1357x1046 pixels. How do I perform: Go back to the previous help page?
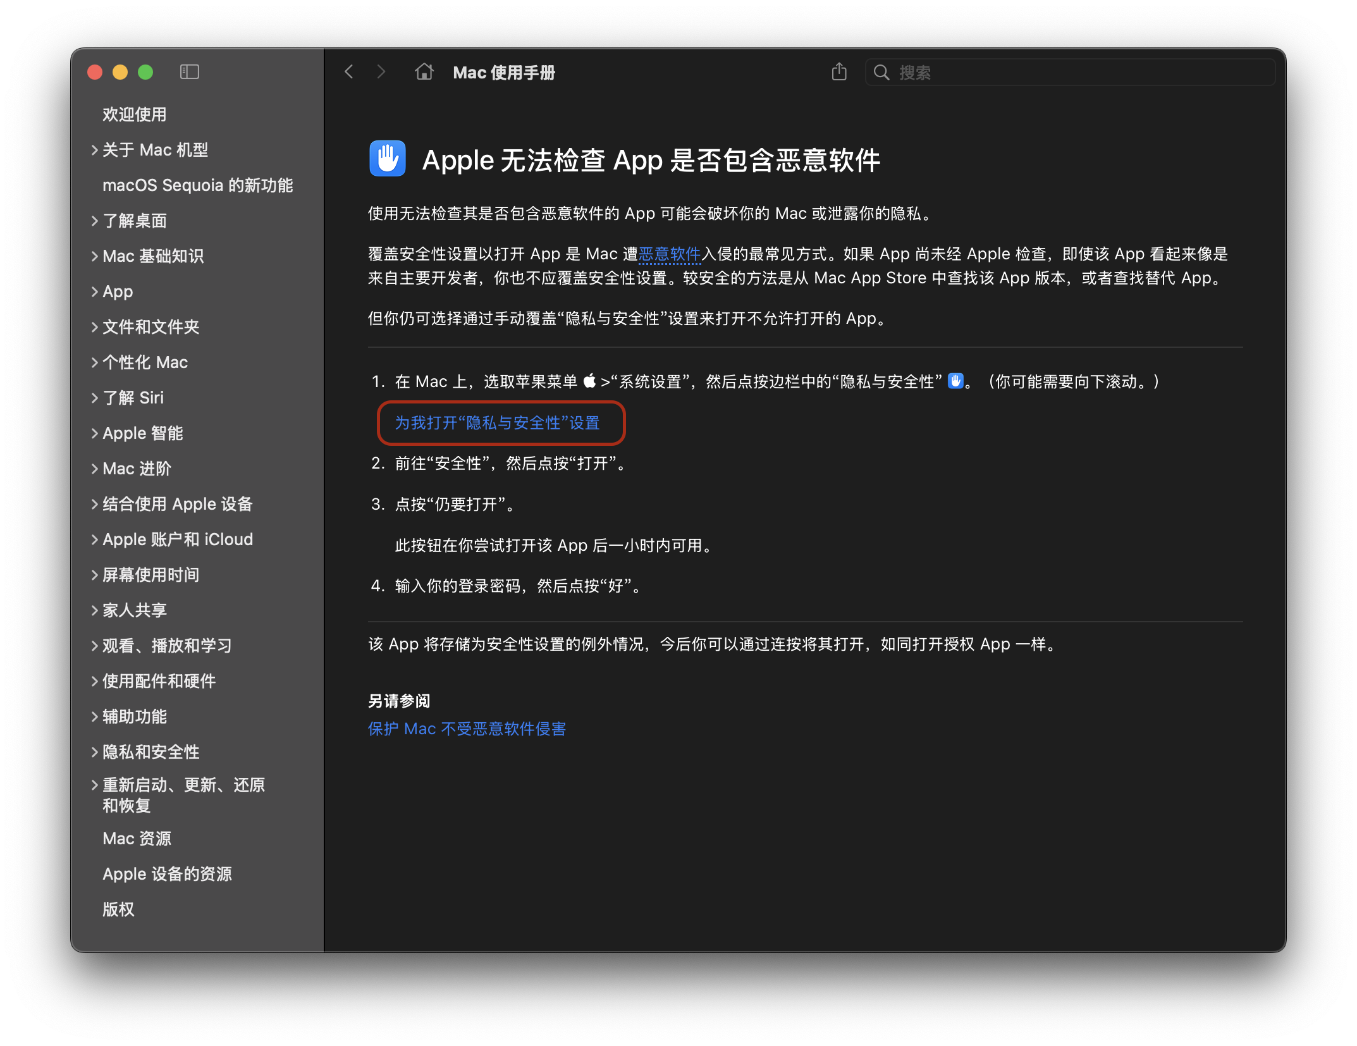coord(348,72)
